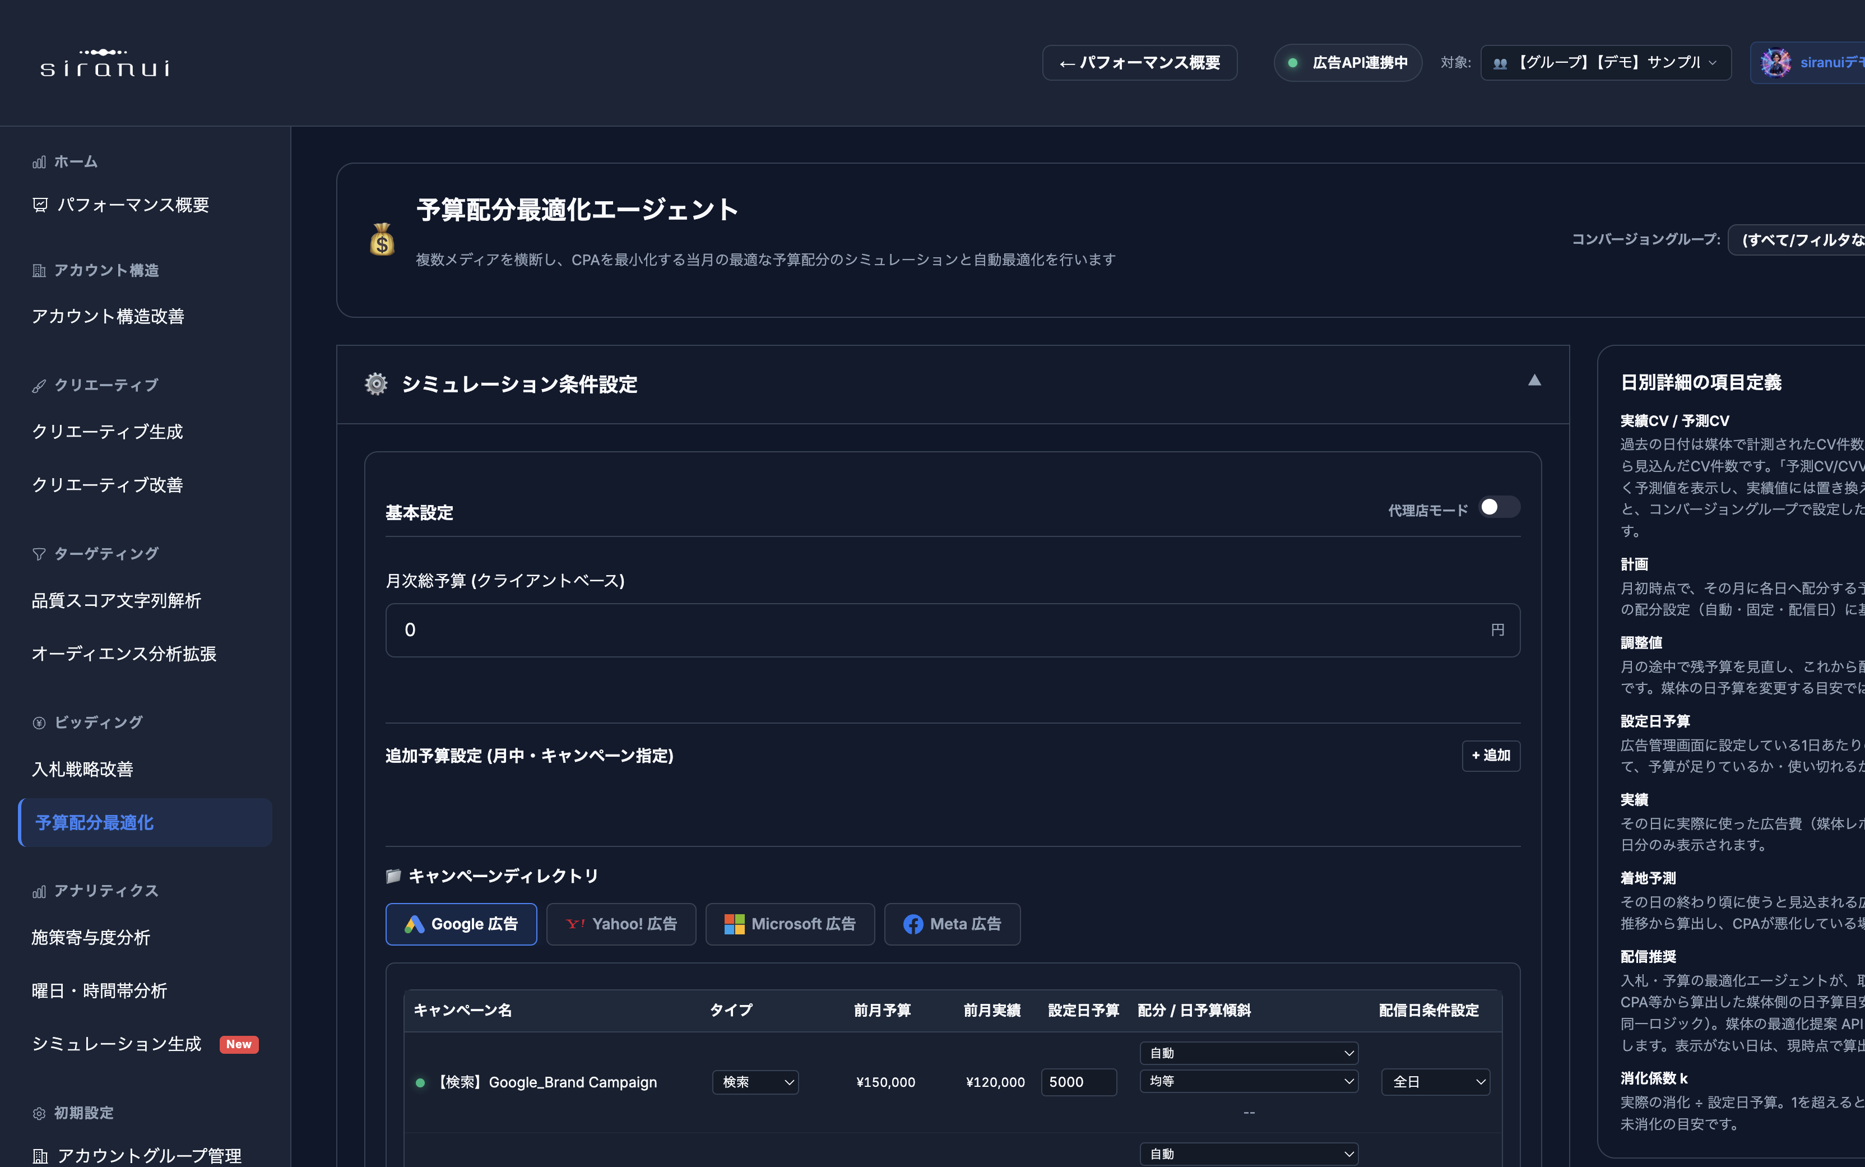The width and height of the screenshot is (1865, 1167).
Task: Open the コンバージョングループ dropdown
Action: coord(1797,239)
